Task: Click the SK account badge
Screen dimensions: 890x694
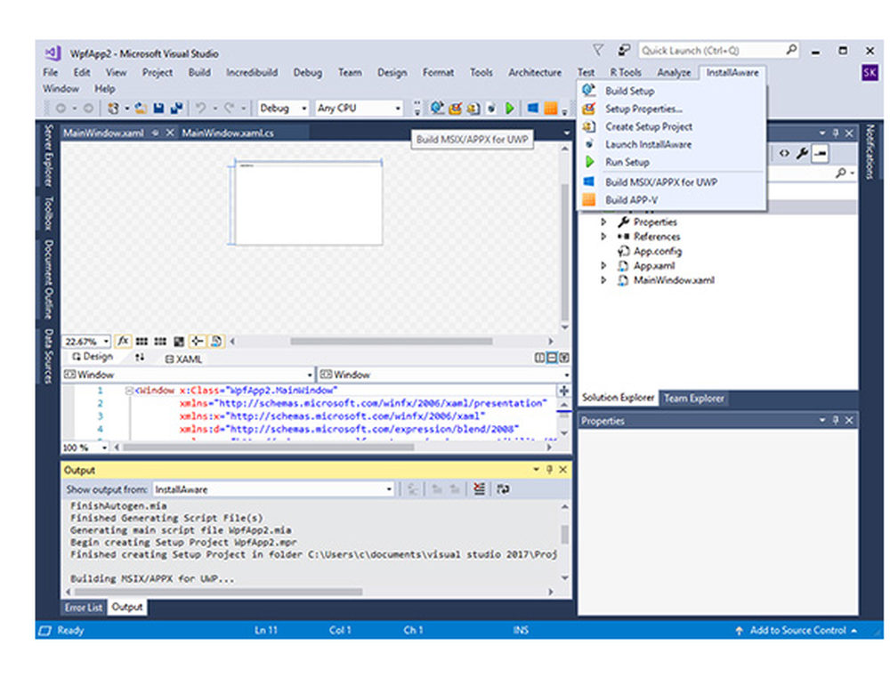Action: [870, 73]
